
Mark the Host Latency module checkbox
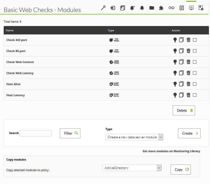click(195, 95)
